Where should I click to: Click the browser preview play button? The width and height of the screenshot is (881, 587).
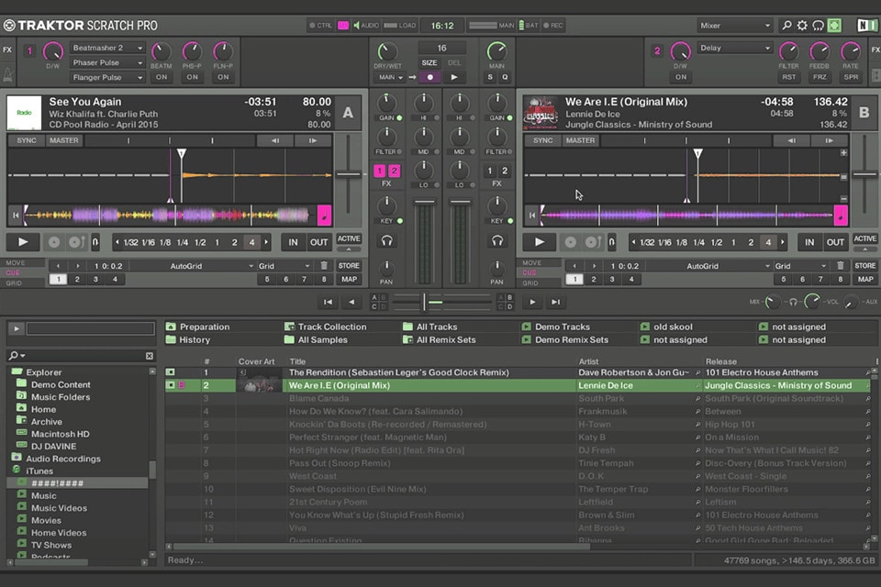click(16, 328)
